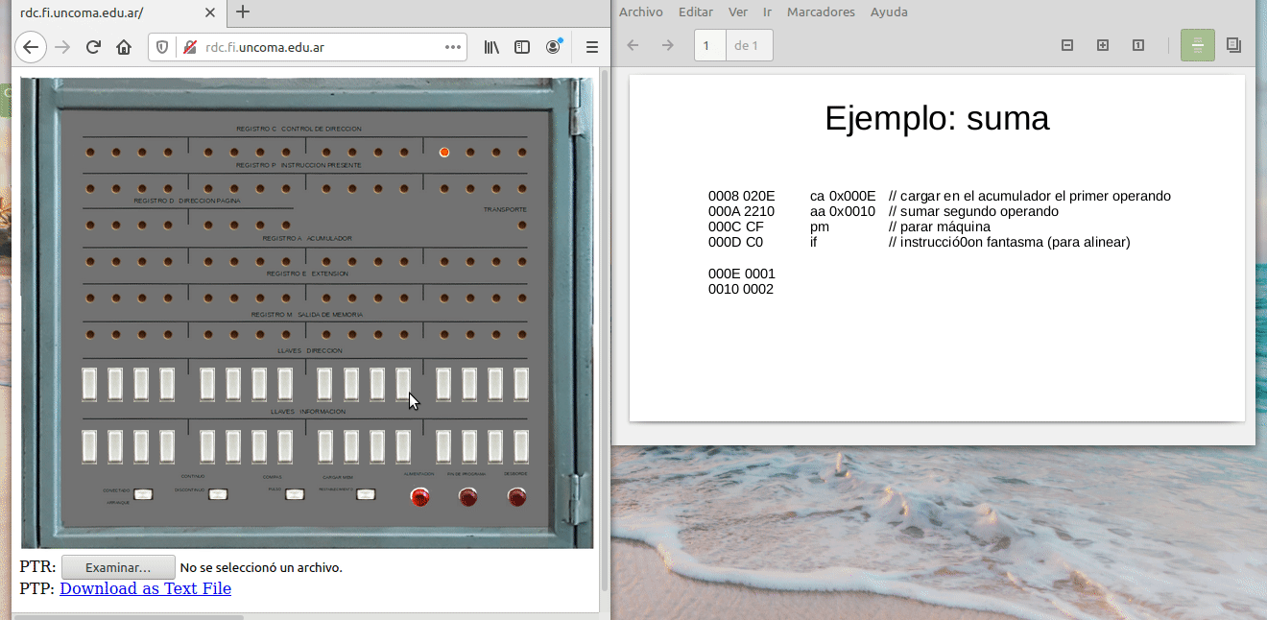This screenshot has width=1267, height=620.
Task: Open the Firefox hamburger menu
Action: click(592, 47)
